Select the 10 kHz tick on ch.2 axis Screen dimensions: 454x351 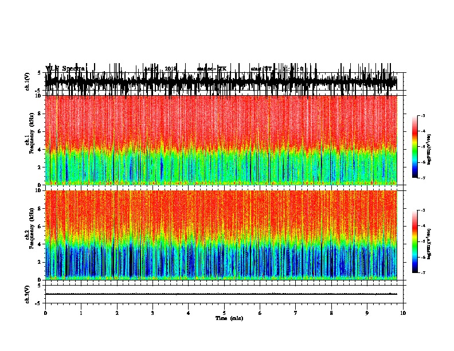point(38,190)
